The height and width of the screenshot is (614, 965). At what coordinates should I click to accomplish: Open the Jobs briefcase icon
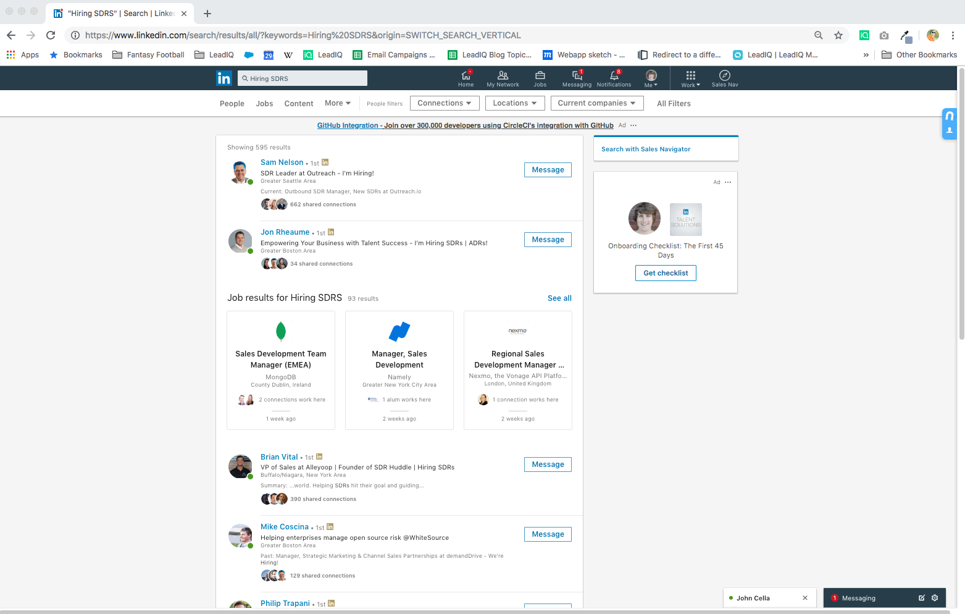(x=540, y=78)
